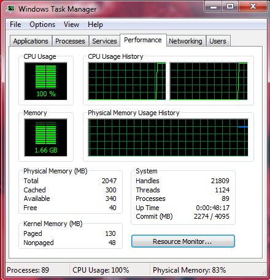Click the CPU Usage 100% meter
Viewport: 270px width, 280px height.
click(46, 81)
